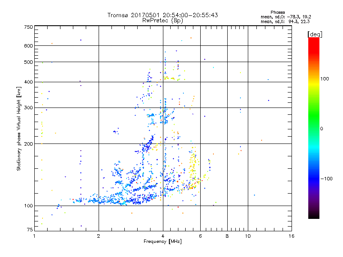Click the 'Phases' header text
The image size is (343, 257).
point(277,12)
